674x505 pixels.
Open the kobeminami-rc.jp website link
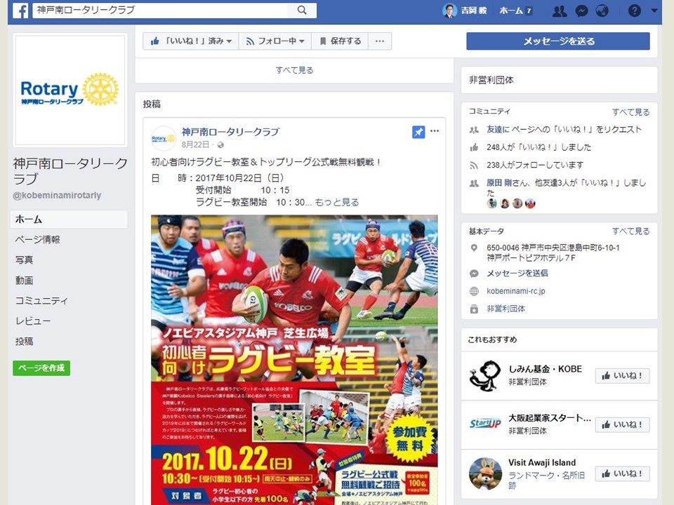516,291
